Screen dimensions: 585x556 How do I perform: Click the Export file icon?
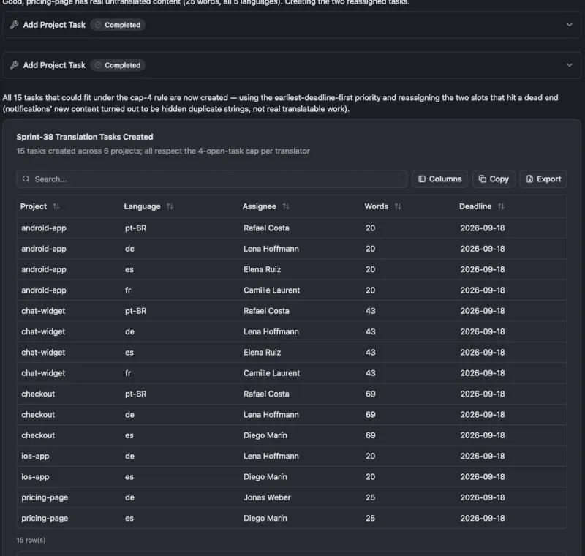tap(529, 179)
